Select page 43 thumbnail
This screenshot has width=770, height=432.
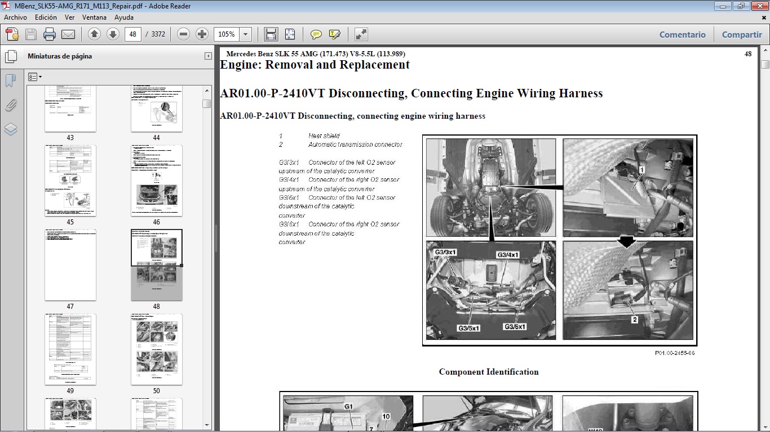pos(70,109)
